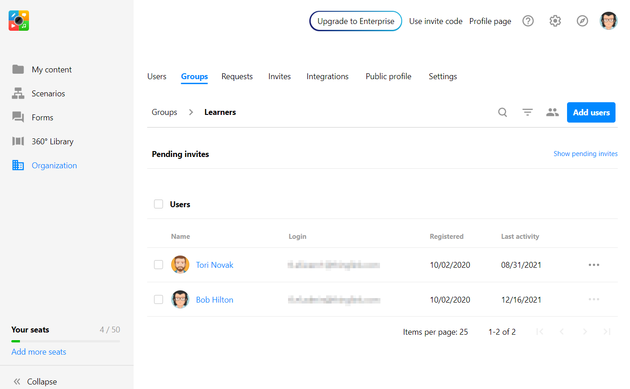Open 360° Library in the sidebar

[53, 141]
